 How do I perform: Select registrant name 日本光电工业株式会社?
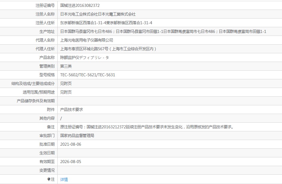[x=79, y=14]
